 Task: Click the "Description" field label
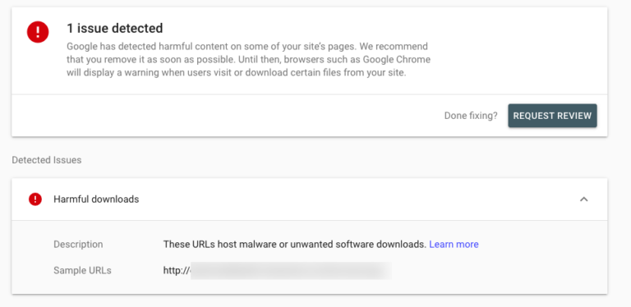coord(78,245)
